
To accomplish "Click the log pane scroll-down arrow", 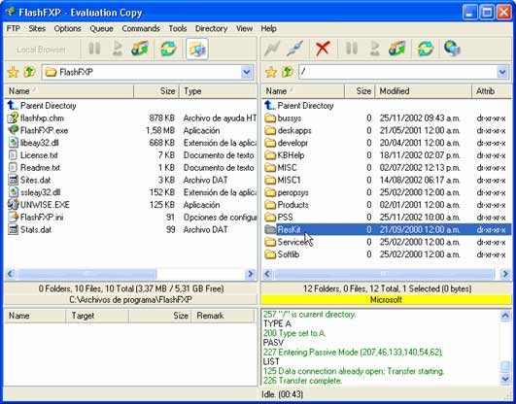I will (505, 379).
